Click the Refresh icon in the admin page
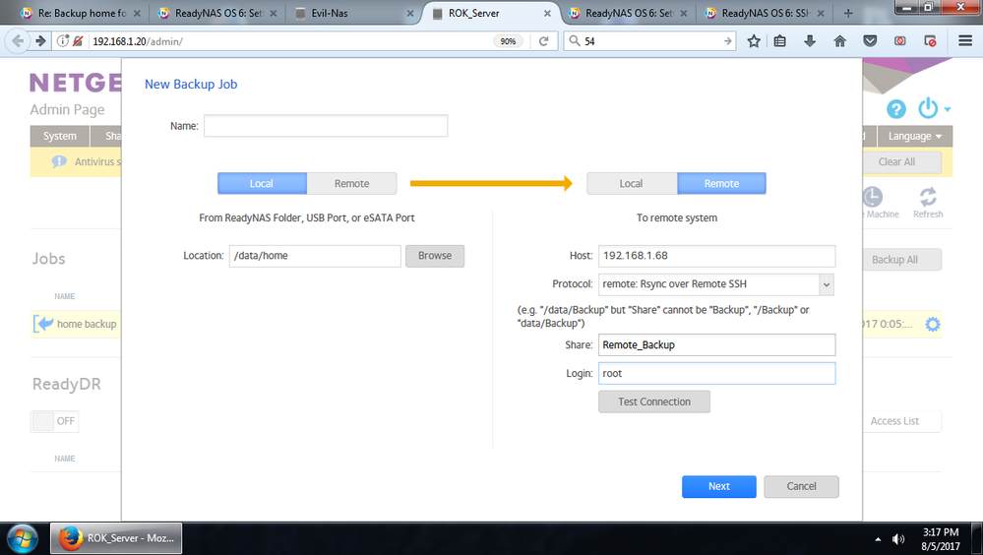The height and width of the screenshot is (555, 983). pyautogui.click(x=928, y=203)
